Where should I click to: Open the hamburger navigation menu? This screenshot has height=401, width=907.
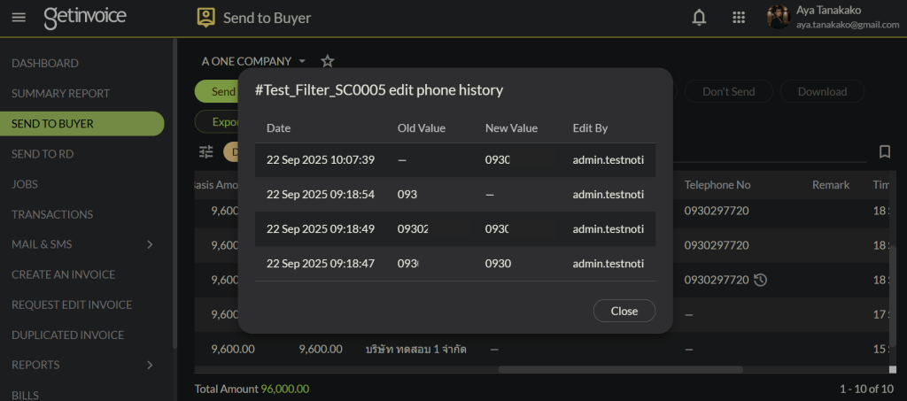point(19,18)
